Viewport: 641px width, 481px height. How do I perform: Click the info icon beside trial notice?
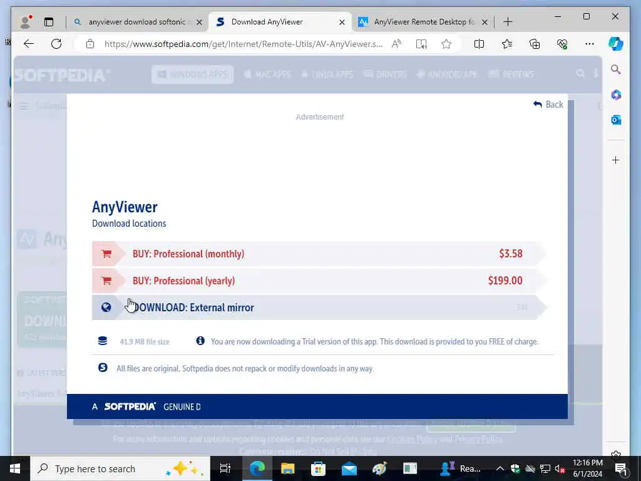200,341
